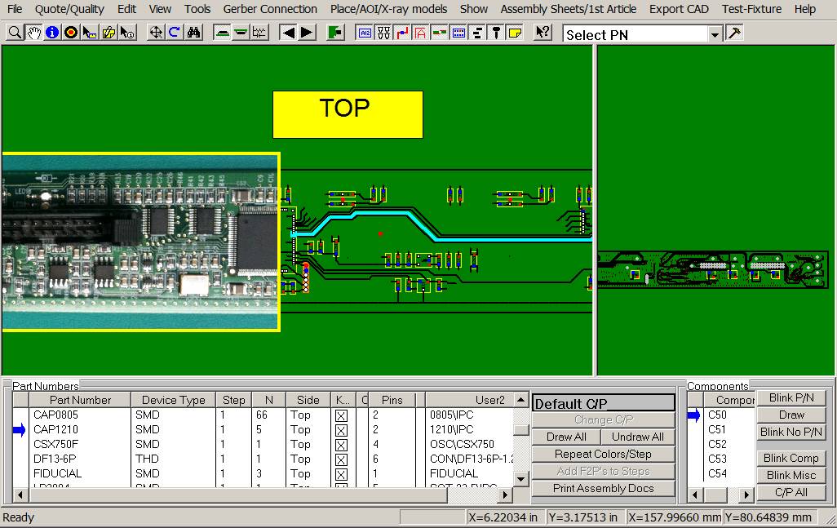Screen dimensions: 837x528
Task: Select the pointer with circled one tool
Action: (x=127, y=33)
